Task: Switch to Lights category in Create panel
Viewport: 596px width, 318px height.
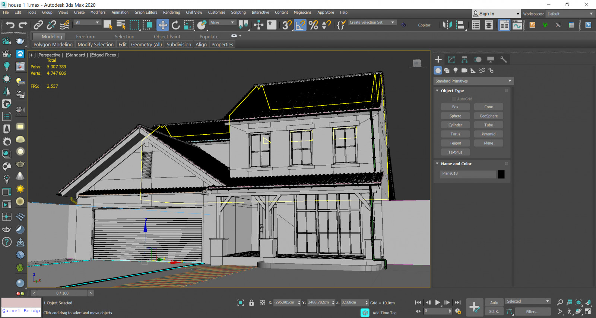Action: pos(455,70)
